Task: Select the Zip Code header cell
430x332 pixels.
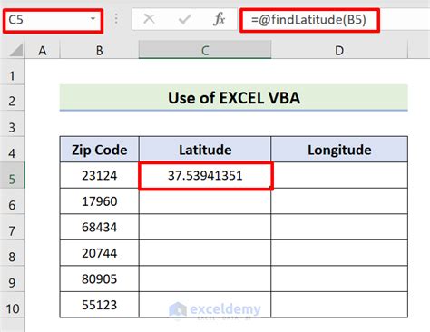Action: [100, 150]
